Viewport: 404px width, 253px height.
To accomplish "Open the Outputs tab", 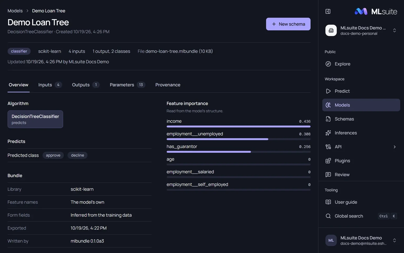I will 86,85.
